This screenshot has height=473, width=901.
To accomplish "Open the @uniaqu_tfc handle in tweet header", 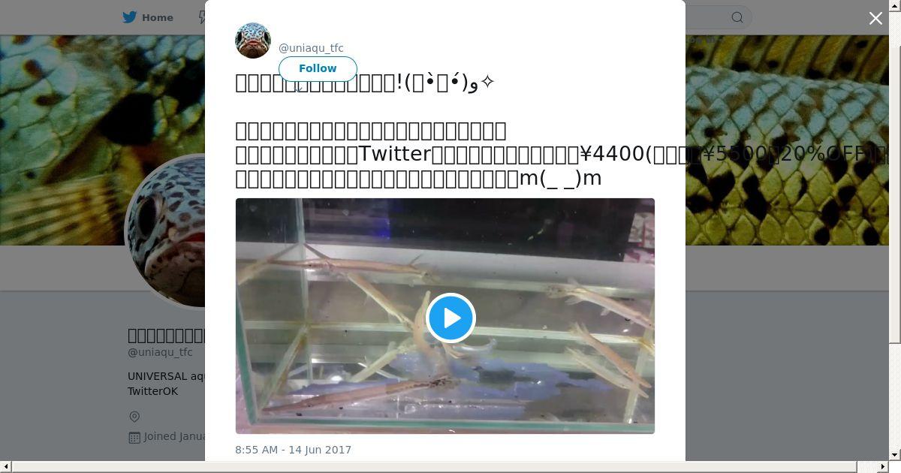I will (x=311, y=48).
